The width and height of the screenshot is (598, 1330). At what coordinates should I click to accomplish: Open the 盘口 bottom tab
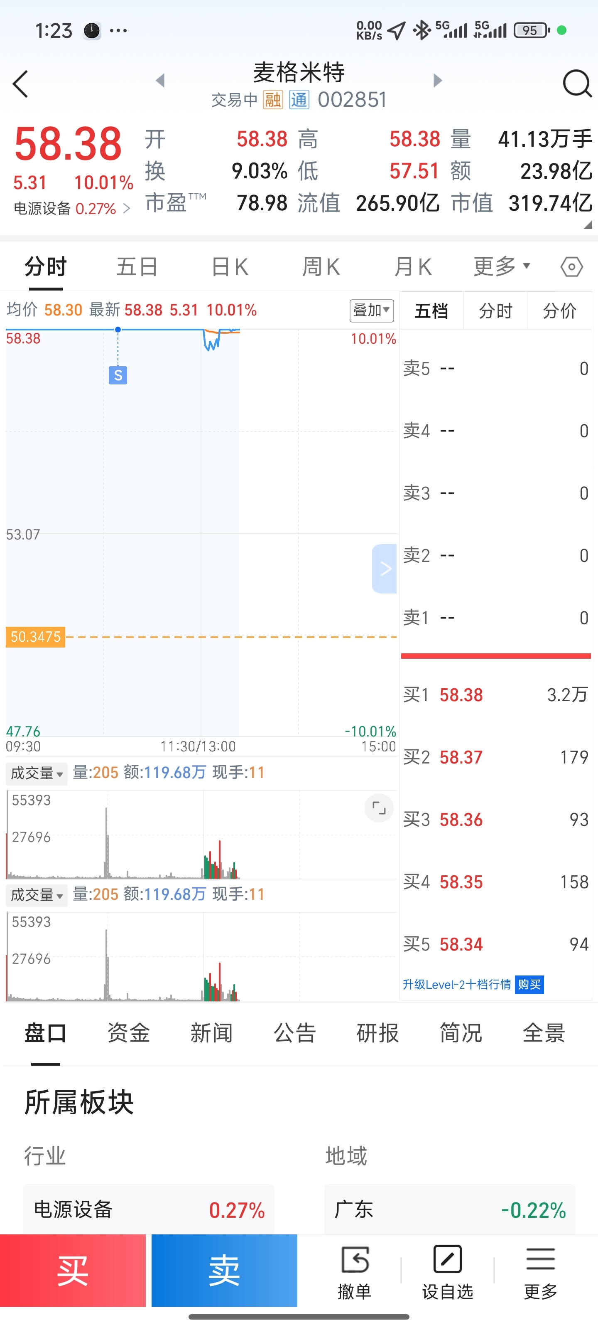(45, 1033)
